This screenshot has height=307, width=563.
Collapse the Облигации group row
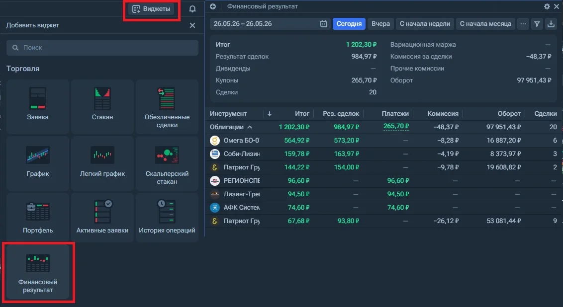pos(250,127)
